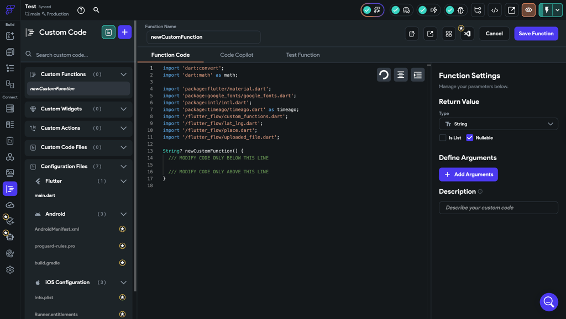Open the developer menu code icon
This screenshot has height=319, width=566.
pos(495,10)
